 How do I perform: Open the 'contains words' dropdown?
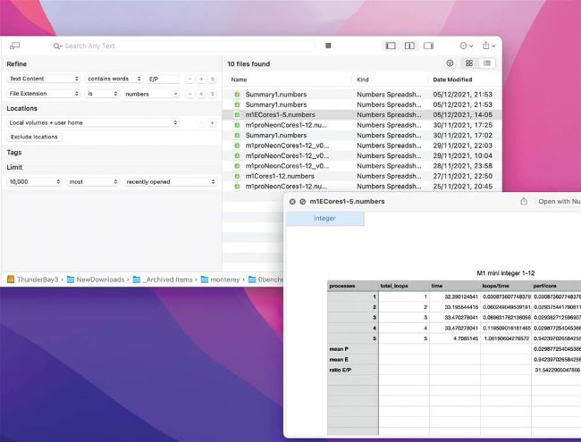tap(114, 79)
